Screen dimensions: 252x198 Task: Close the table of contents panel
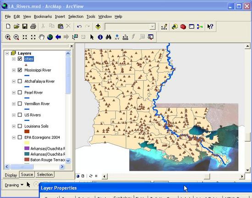(71, 46)
